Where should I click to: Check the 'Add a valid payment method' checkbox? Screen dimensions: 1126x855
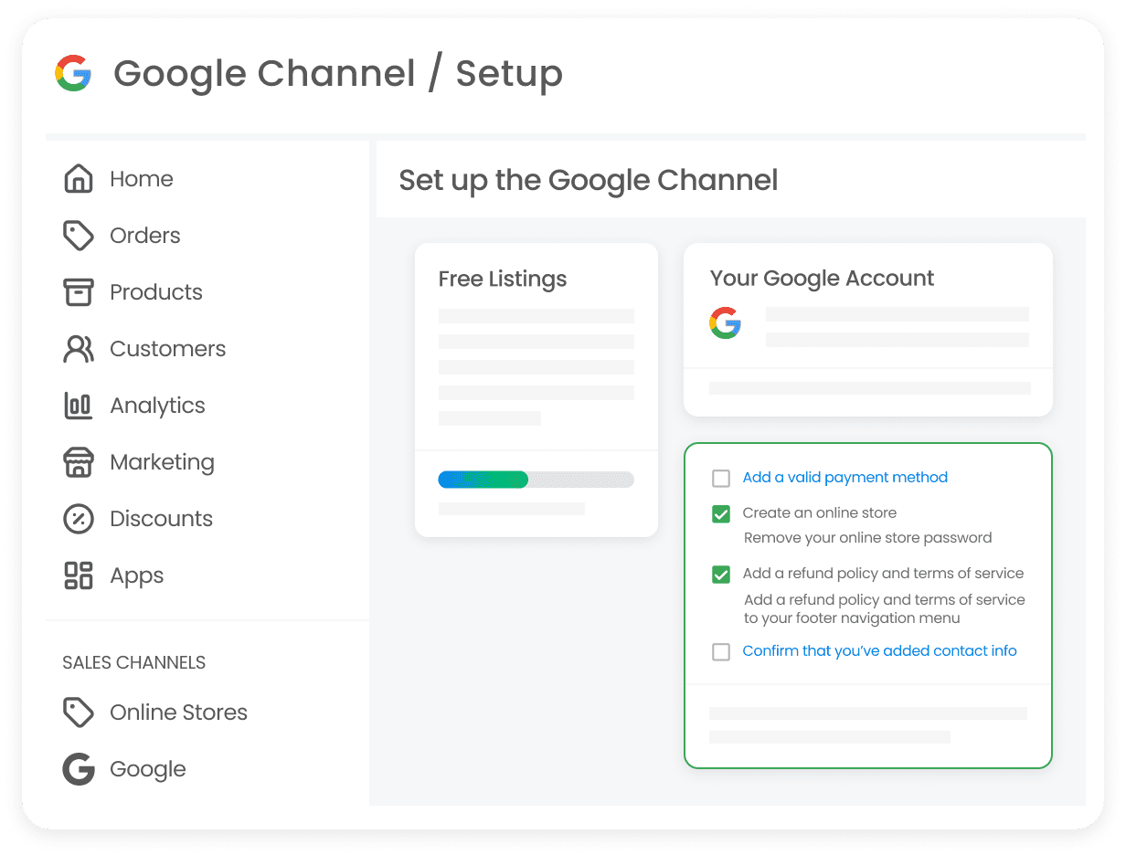click(x=721, y=478)
